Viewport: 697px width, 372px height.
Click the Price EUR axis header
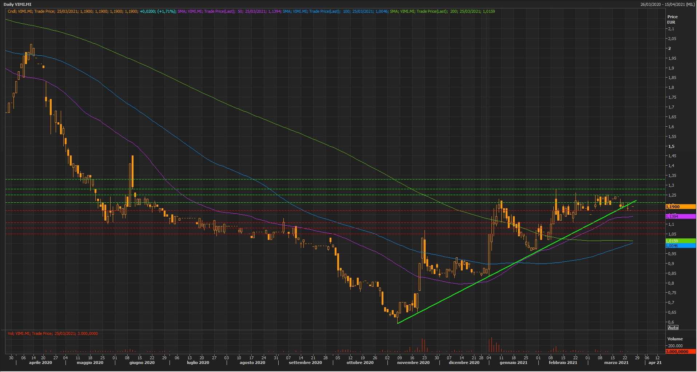coord(672,19)
